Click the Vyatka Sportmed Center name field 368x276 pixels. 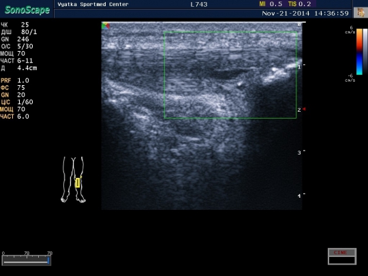click(x=93, y=4)
